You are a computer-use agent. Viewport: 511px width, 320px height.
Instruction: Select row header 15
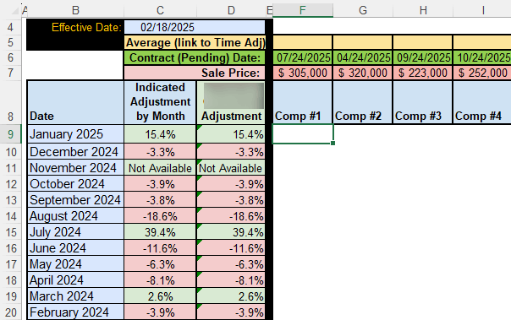(x=10, y=232)
